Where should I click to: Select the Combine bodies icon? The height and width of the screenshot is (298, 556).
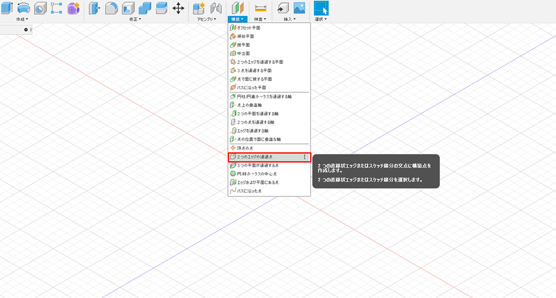click(x=145, y=8)
